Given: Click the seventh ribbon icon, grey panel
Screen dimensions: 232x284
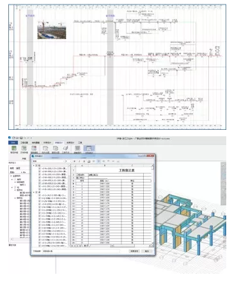Looking at the screenshot, I should (x=77, y=148).
